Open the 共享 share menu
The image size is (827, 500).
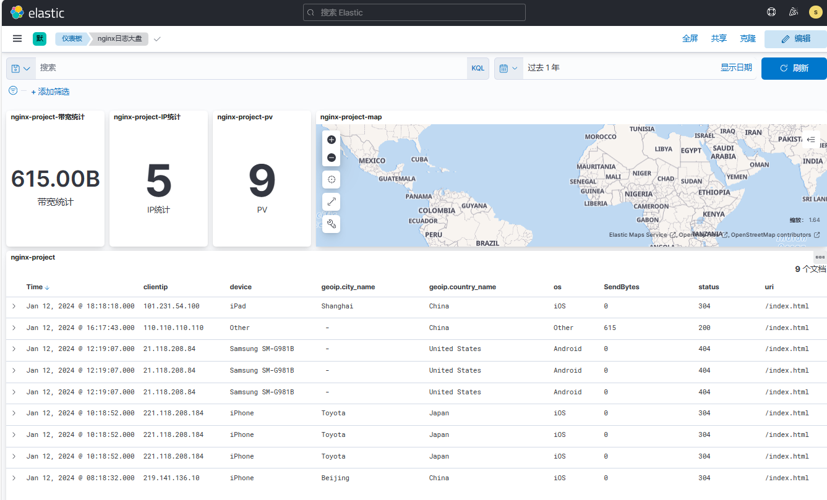click(x=719, y=38)
